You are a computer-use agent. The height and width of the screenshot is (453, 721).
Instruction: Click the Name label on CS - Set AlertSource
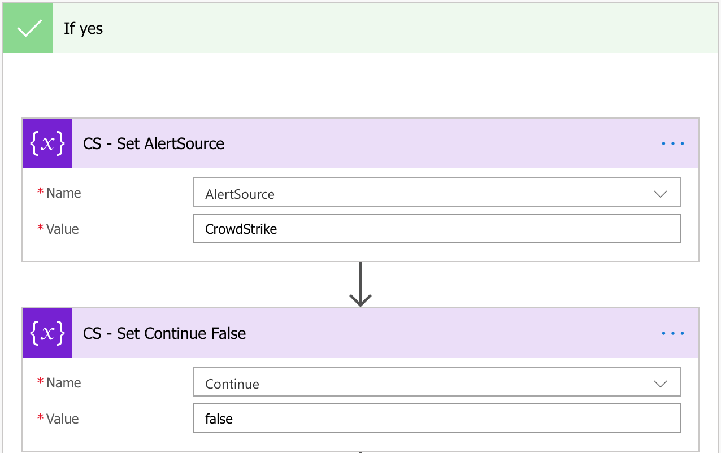pyautogui.click(x=63, y=193)
